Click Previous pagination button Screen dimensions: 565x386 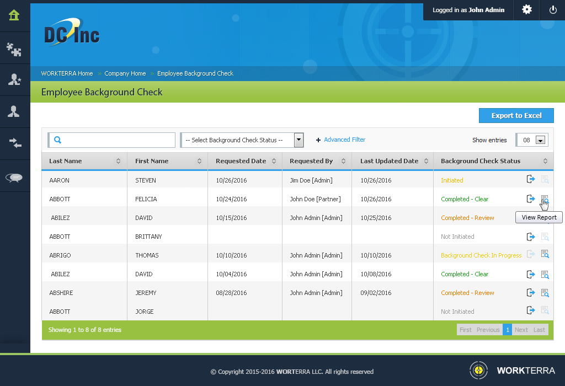click(488, 330)
